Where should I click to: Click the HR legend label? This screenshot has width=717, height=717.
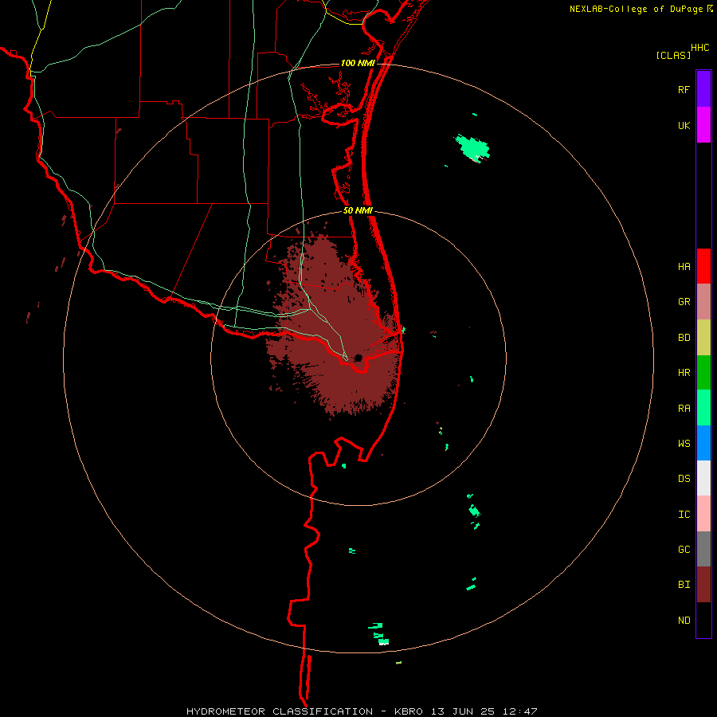pos(684,373)
